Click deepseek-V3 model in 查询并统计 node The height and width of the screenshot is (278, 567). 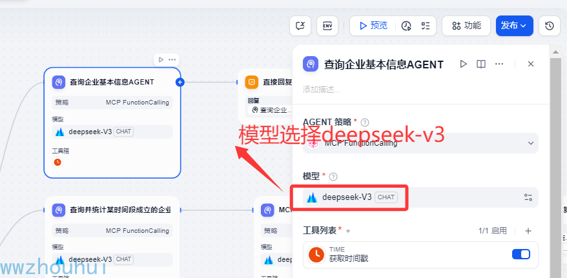tap(112, 259)
